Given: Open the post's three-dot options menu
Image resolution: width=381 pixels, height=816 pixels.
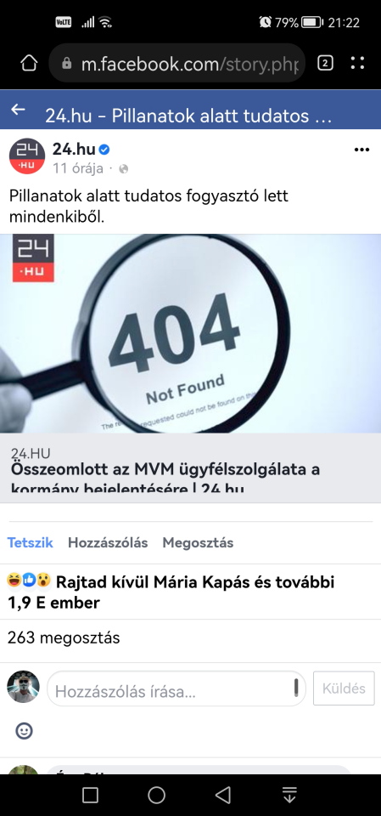Looking at the screenshot, I should [x=361, y=150].
